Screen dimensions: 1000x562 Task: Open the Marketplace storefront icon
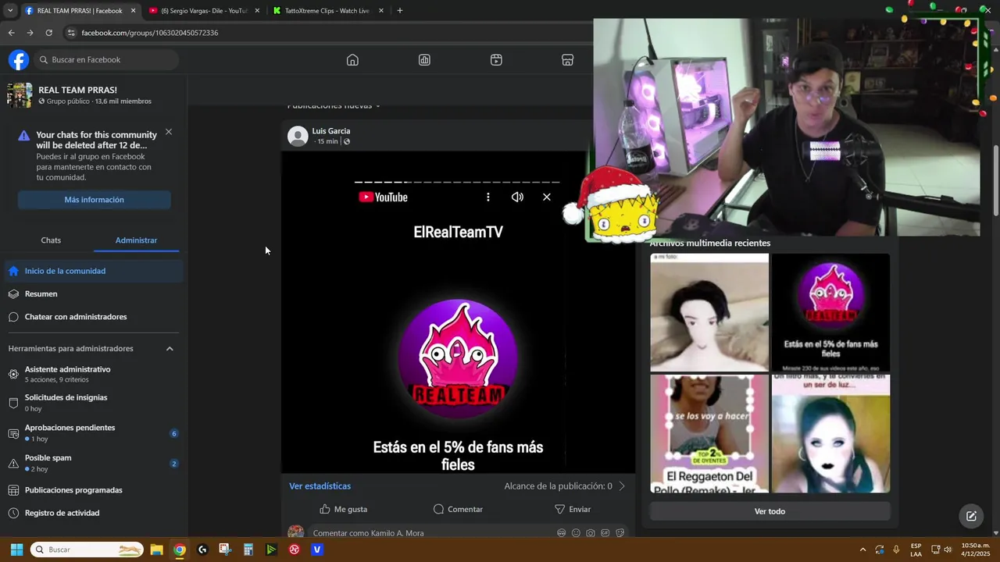[568, 60]
